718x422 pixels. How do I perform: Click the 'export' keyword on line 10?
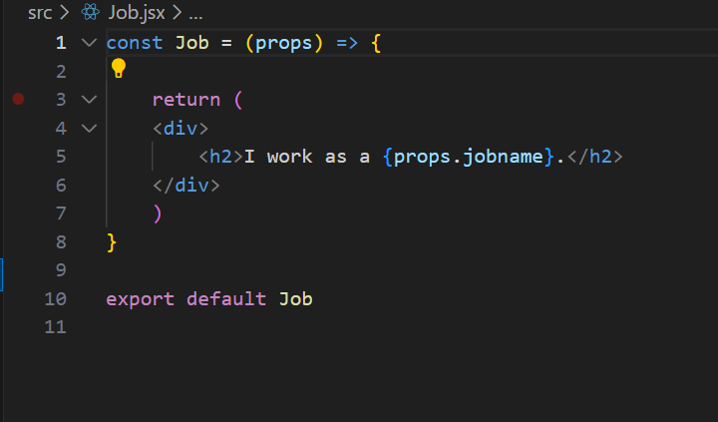pyautogui.click(x=141, y=299)
